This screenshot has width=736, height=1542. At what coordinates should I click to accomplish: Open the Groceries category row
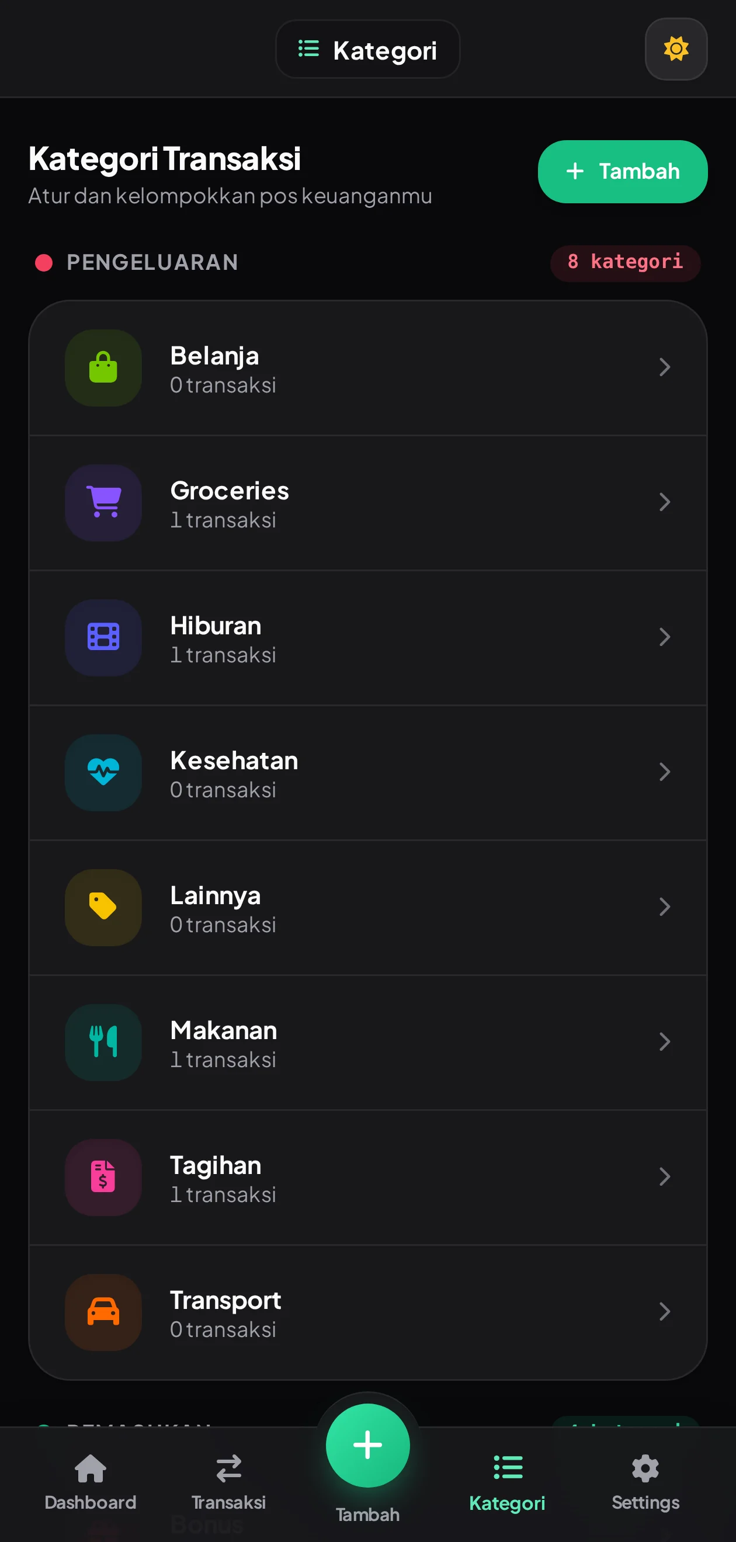pyautogui.click(x=367, y=503)
